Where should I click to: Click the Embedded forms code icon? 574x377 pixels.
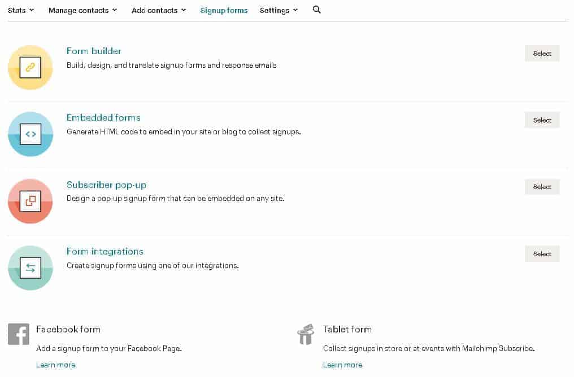tap(31, 134)
